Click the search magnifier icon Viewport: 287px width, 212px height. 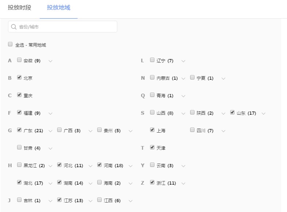[14, 27]
